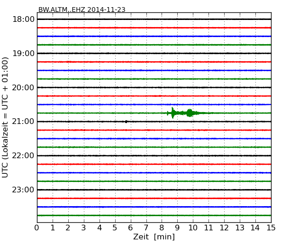Click the 20:00 time label

(x=23, y=87)
